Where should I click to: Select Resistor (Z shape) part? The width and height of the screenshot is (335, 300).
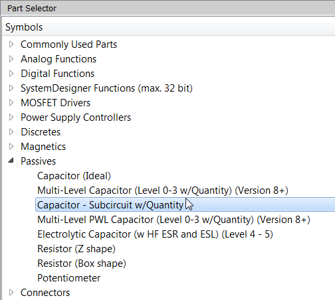76,249
